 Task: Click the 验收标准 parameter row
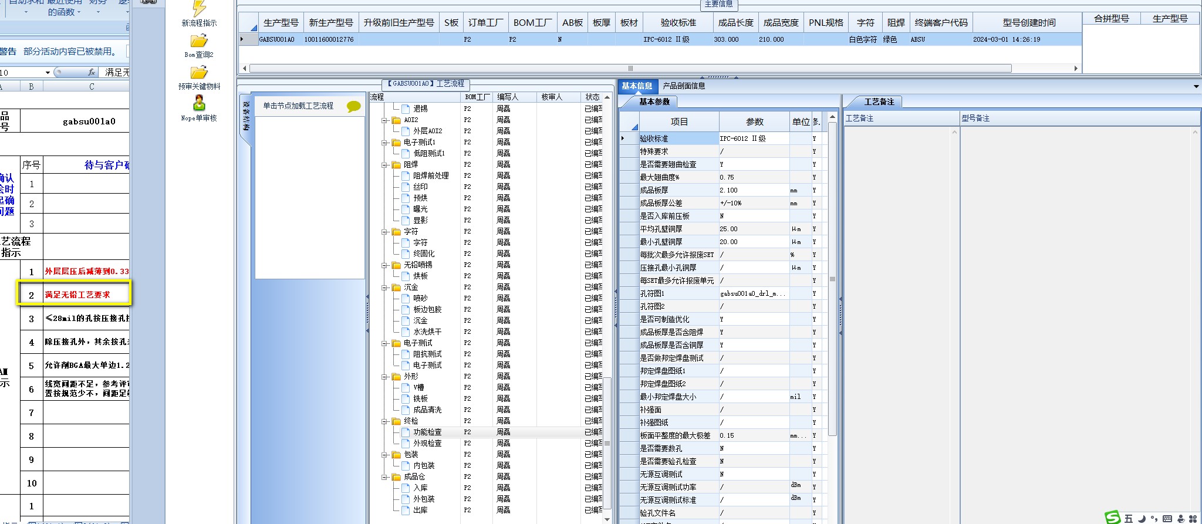(x=723, y=138)
